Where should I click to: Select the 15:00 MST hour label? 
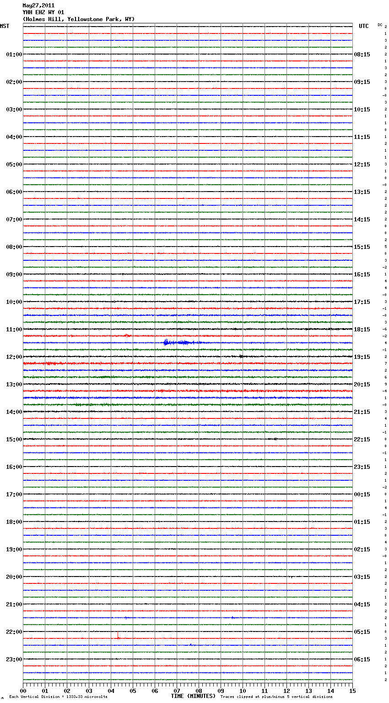pos(14,439)
